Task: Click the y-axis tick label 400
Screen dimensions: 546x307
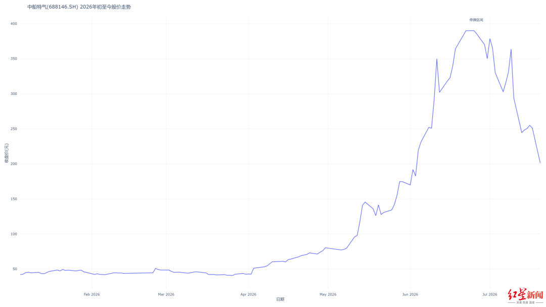Action: point(14,24)
